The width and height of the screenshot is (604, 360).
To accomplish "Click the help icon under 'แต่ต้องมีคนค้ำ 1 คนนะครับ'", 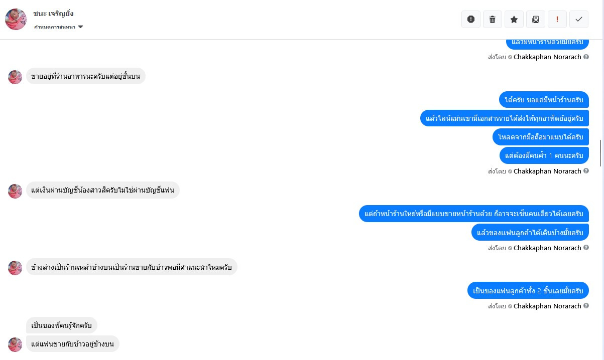I will 586,171.
